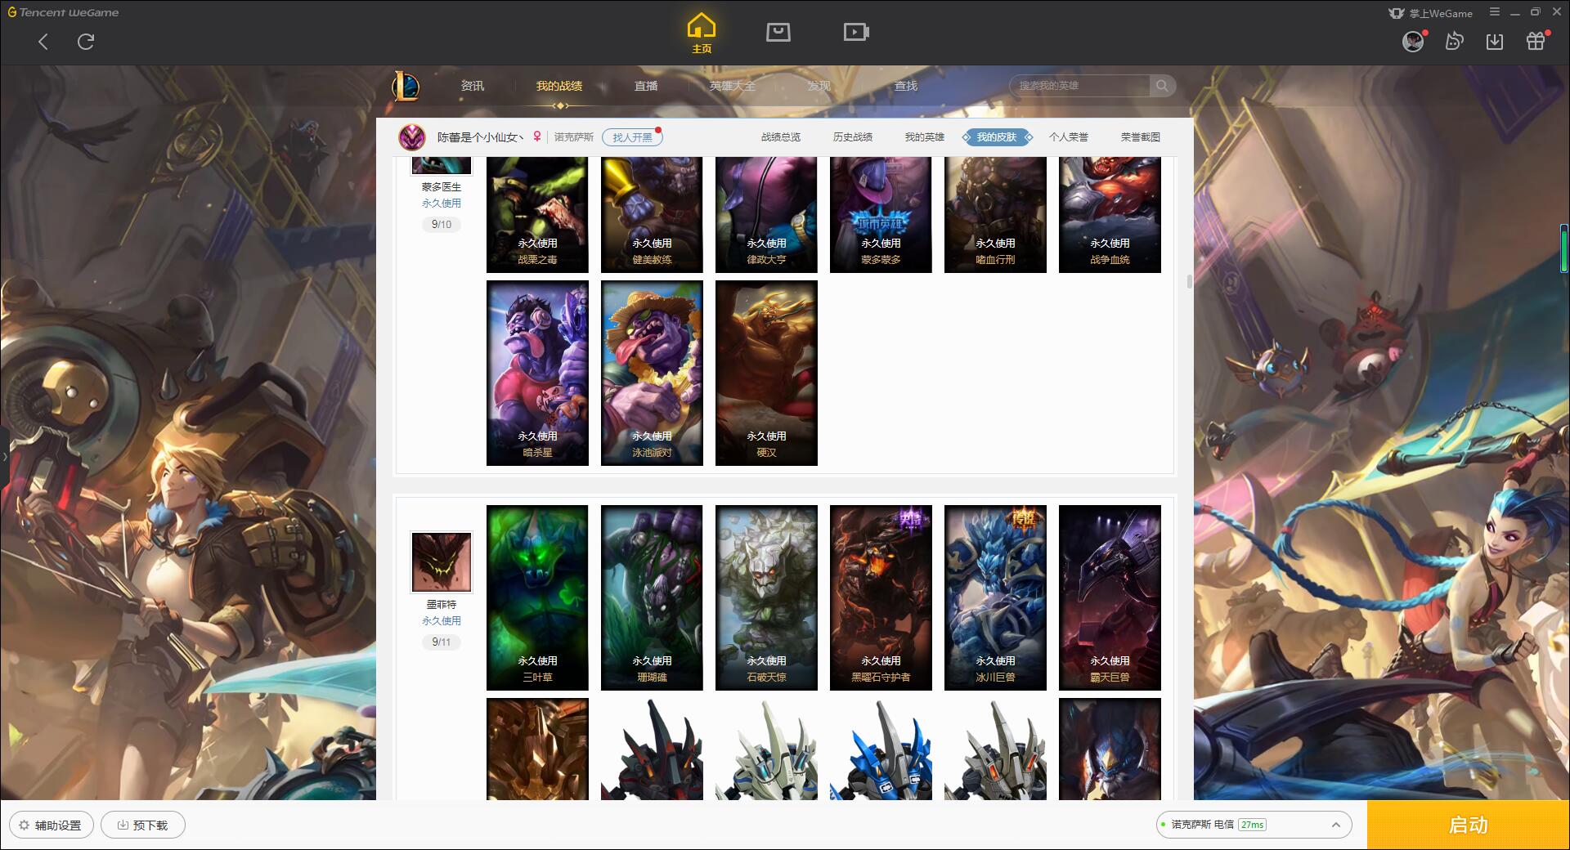The image size is (1570, 850).
Task: Click the player profile avatar
Action: 412,137
